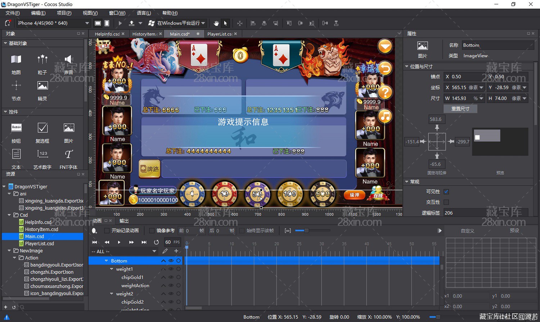The width and height of the screenshot is (540, 322).
Task: Open the iPhone 4/4S resolution dropdown
Action: click(x=53, y=23)
